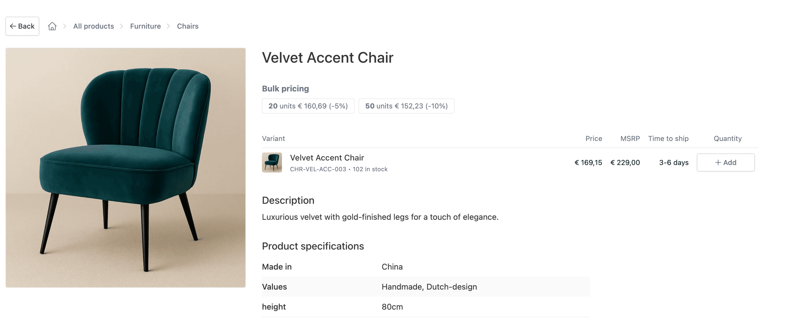
Task: Click the Quantity column header
Action: (727, 139)
